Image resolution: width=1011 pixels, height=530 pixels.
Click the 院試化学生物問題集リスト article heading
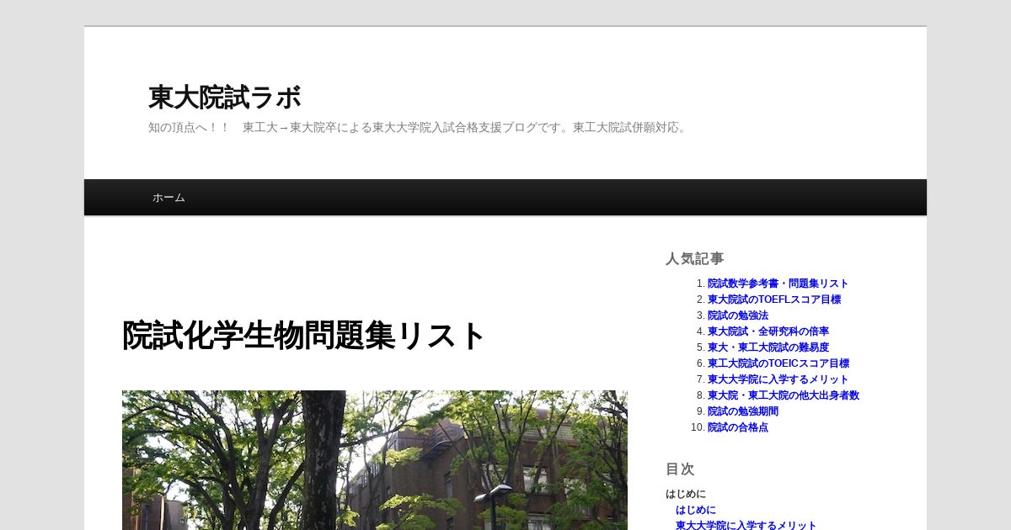[304, 336]
